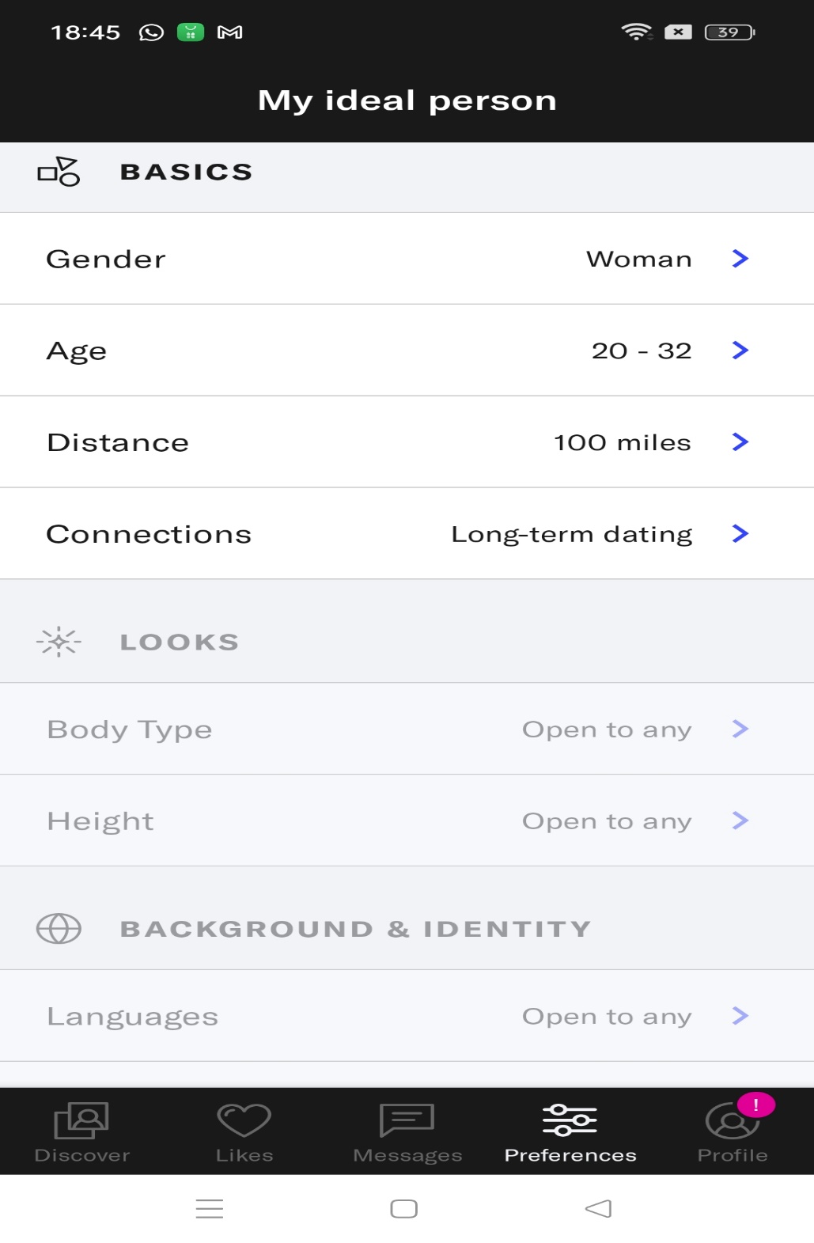Expand Age range chevron
The height and width of the screenshot is (1243, 814).
coord(740,351)
